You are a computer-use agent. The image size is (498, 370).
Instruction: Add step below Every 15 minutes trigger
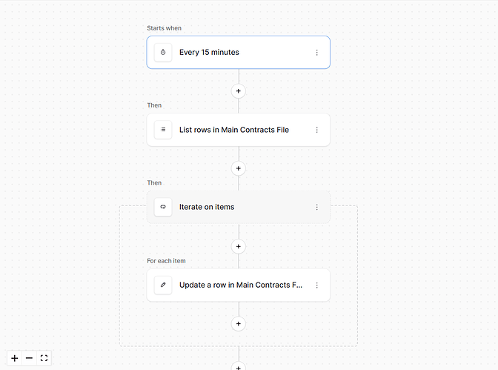[x=239, y=91]
